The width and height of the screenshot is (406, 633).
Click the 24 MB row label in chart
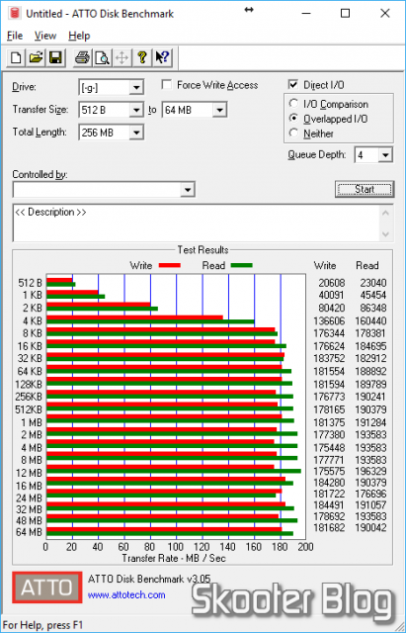29,498
